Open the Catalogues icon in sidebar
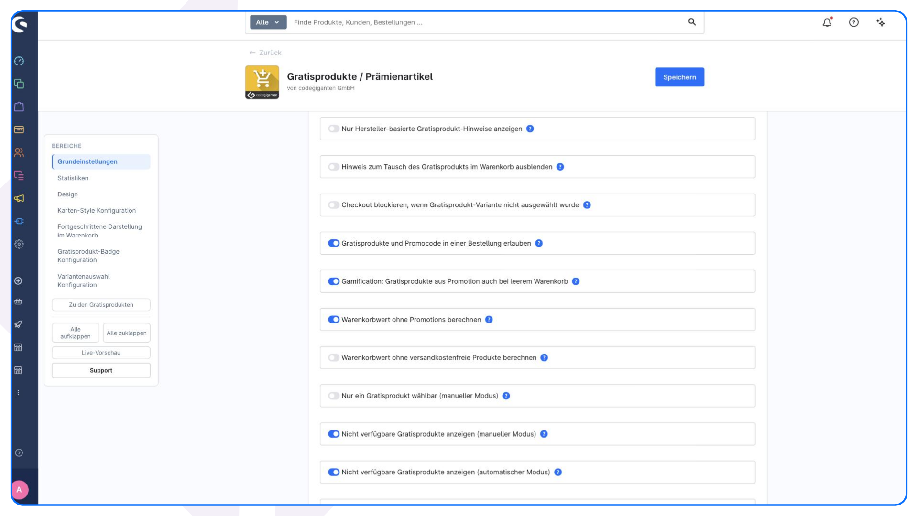The height and width of the screenshot is (516, 918). click(x=19, y=84)
